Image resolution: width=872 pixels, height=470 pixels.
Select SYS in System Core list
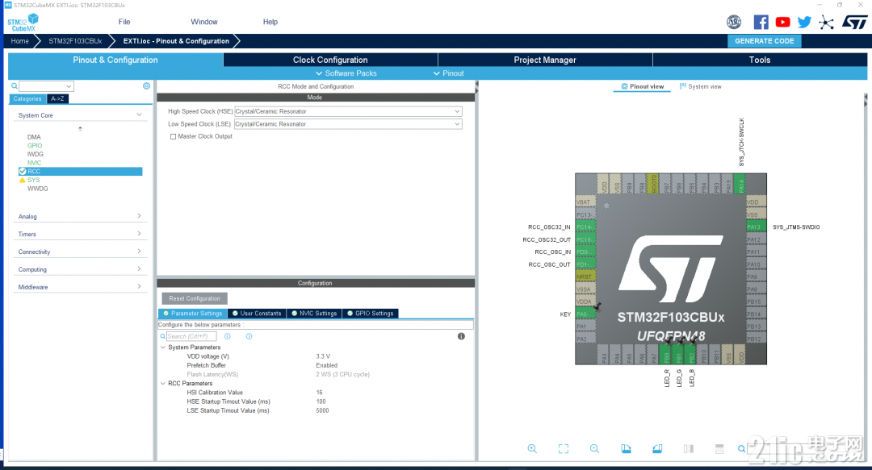pos(33,180)
